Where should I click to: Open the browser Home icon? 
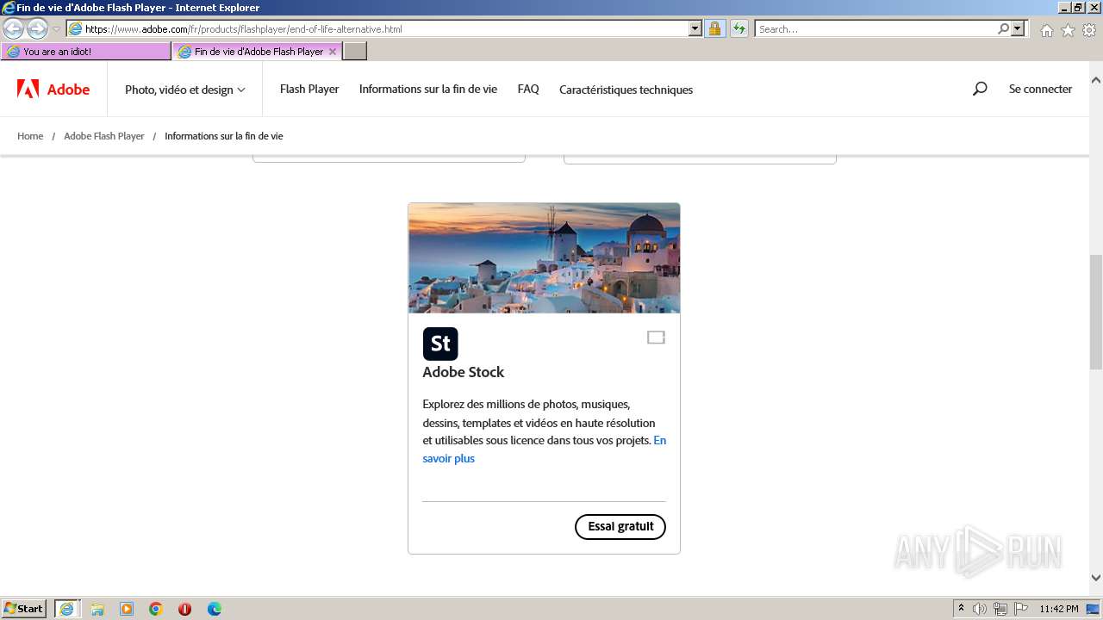tap(1046, 30)
